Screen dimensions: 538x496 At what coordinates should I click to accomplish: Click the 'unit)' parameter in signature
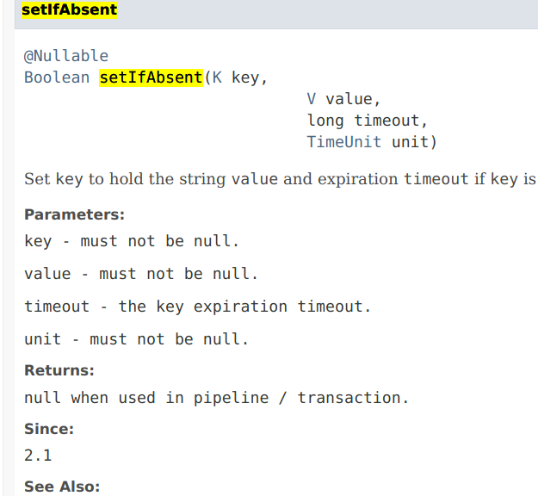[x=414, y=142]
